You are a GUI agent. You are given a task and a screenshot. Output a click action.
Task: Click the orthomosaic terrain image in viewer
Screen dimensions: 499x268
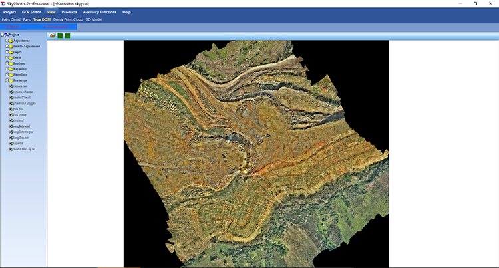(256, 154)
